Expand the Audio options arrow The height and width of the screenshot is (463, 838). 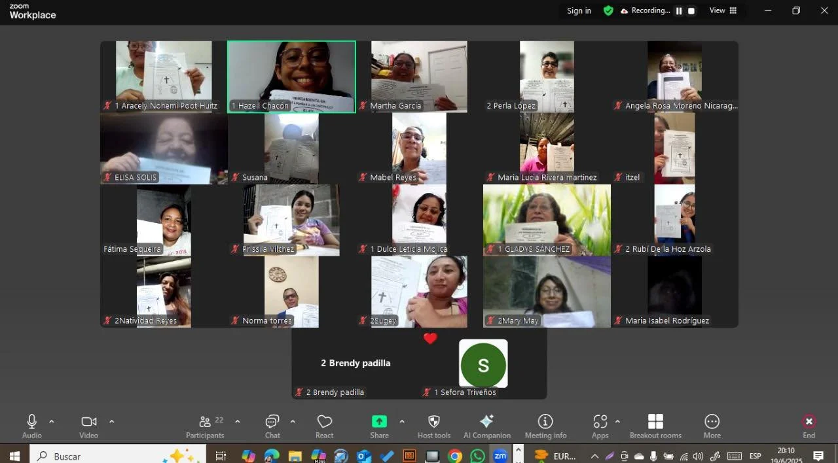tap(52, 422)
